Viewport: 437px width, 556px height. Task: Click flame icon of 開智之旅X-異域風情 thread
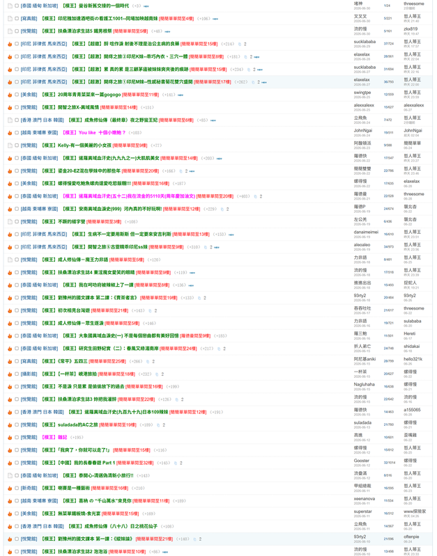coord(10,108)
